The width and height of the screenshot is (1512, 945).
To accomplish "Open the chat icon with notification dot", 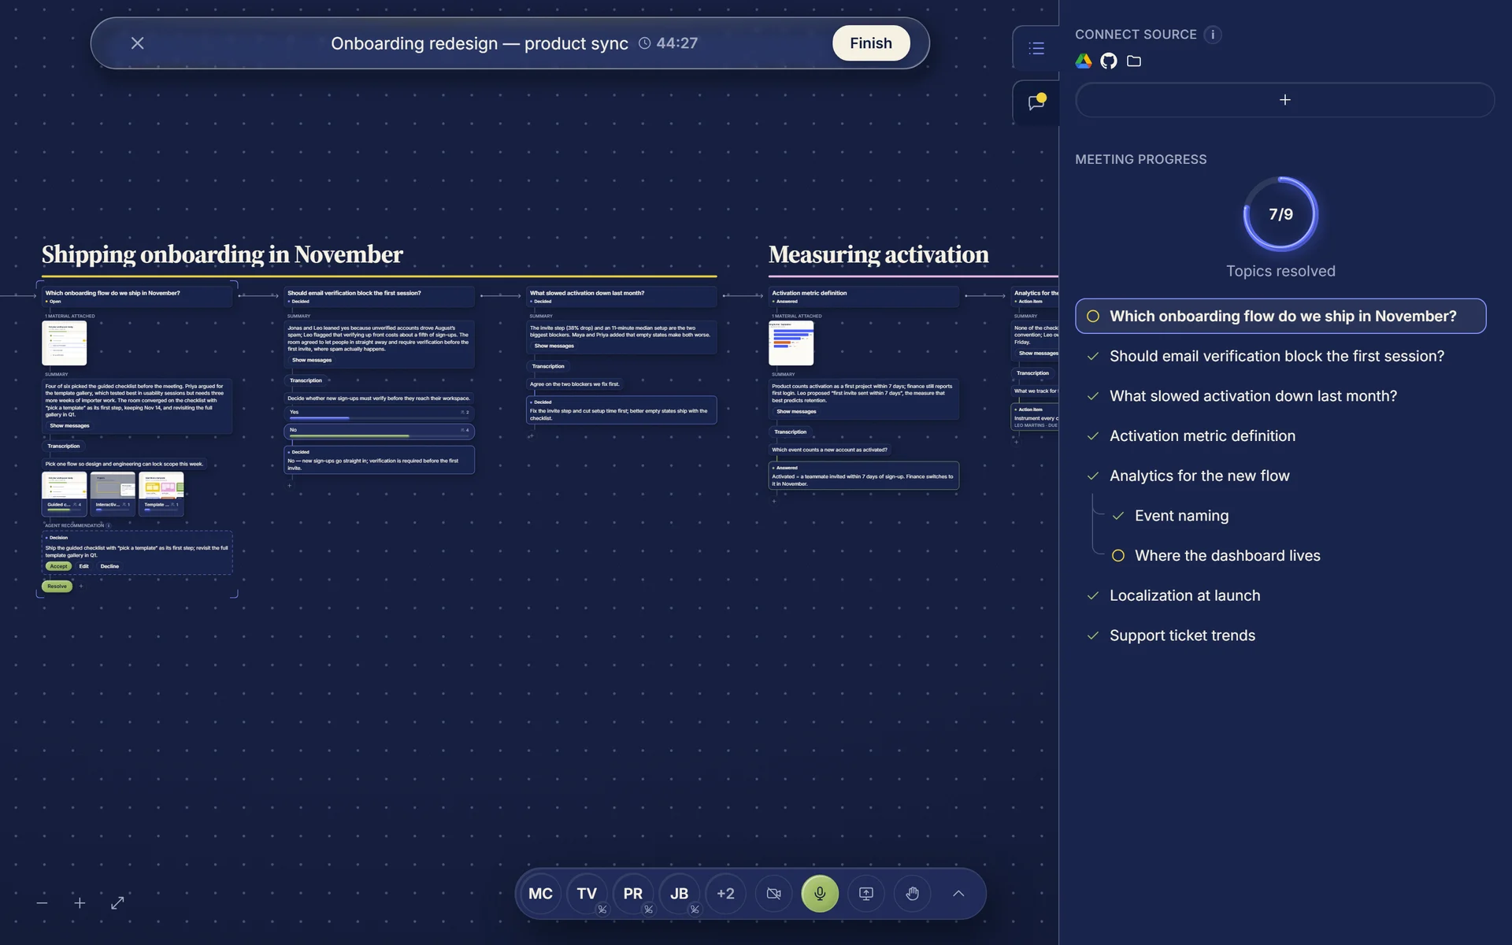I will 1036,102.
